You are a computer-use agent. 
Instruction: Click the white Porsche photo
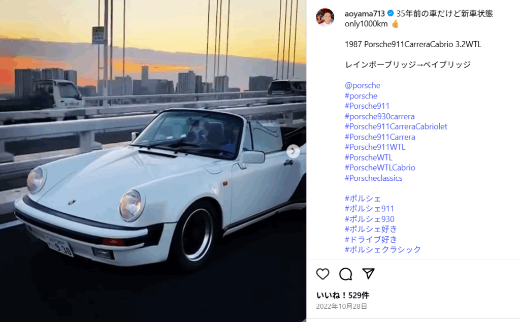[x=153, y=161]
